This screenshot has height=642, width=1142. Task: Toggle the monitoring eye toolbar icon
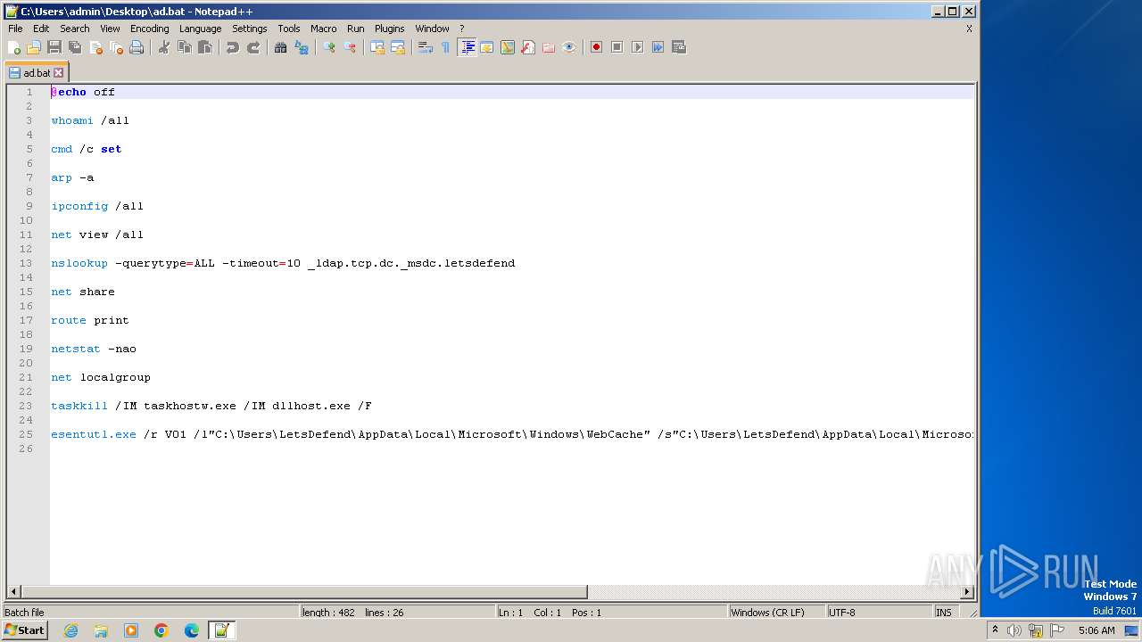point(569,47)
